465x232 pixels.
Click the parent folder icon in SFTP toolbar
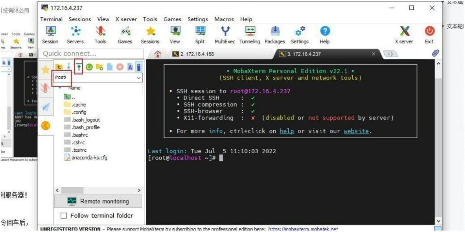pyautogui.click(x=59, y=67)
